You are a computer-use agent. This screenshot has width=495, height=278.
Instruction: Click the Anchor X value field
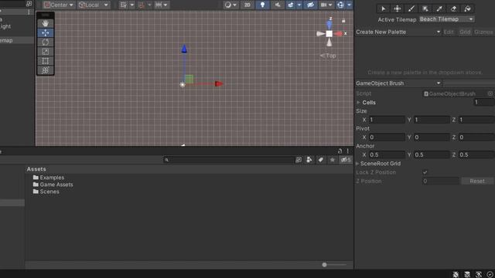click(387, 154)
